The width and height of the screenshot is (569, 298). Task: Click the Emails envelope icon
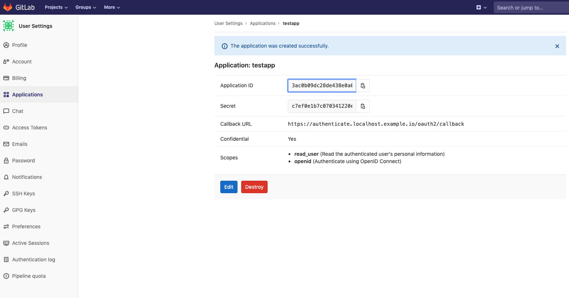pyautogui.click(x=6, y=144)
